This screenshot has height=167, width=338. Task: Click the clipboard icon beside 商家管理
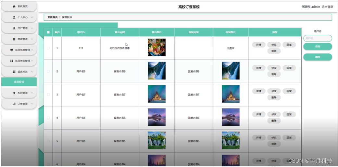pyautogui.click(x=14, y=39)
